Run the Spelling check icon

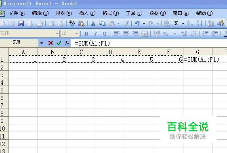point(72,23)
